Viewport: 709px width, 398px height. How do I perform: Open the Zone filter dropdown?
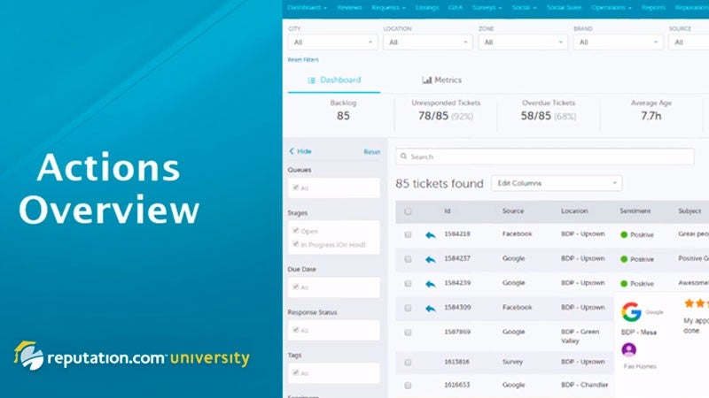[x=523, y=42]
